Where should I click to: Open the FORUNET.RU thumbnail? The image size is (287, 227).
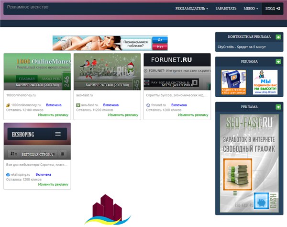[177, 72]
